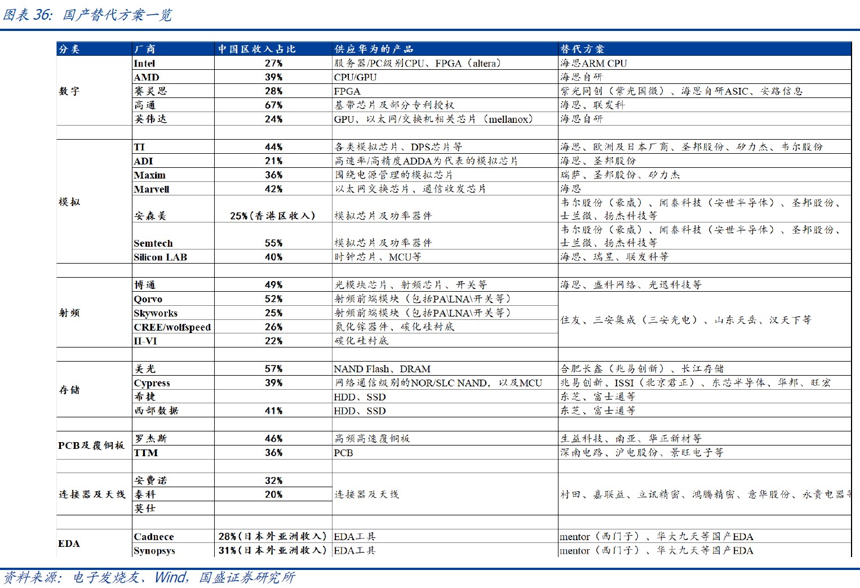Select the 基带芯片及部分专利授权 product cell
860x588 pixels.
[x=445, y=105]
